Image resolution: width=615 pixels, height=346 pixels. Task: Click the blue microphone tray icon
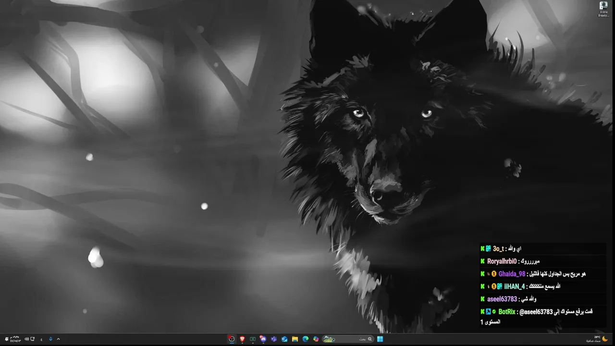(x=50, y=339)
